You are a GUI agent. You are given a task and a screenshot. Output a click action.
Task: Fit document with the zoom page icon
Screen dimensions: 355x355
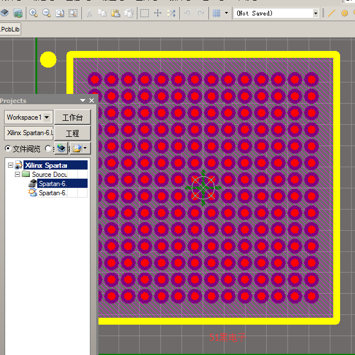pos(60,13)
